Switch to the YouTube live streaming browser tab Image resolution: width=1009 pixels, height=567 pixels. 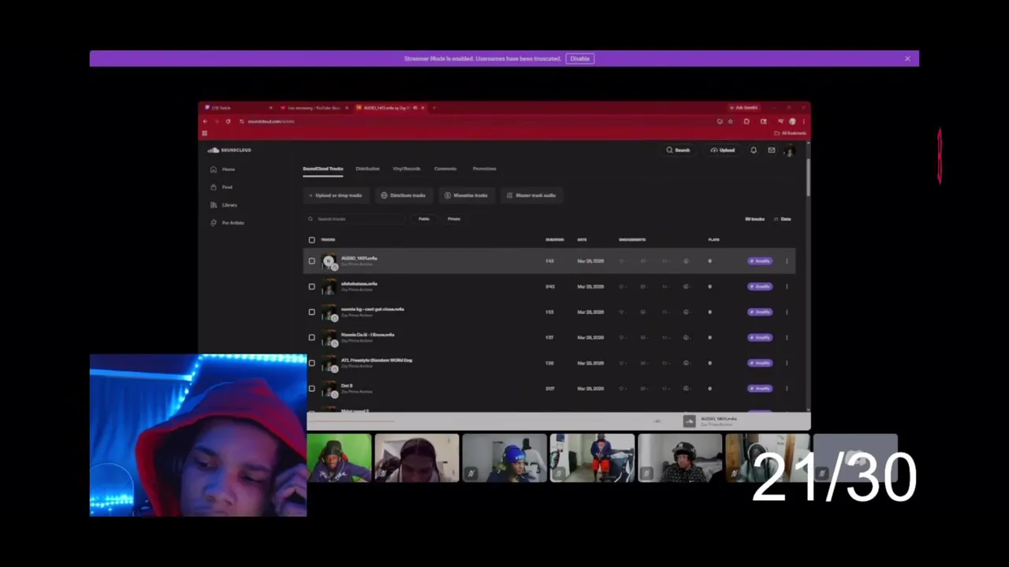coord(313,107)
